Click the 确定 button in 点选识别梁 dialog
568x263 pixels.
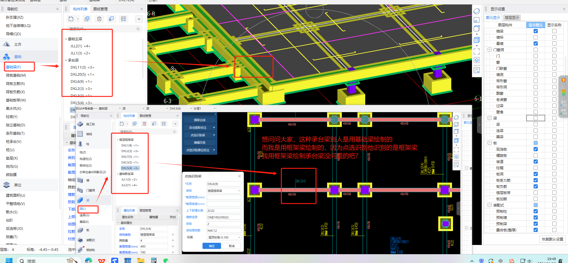tap(212, 246)
